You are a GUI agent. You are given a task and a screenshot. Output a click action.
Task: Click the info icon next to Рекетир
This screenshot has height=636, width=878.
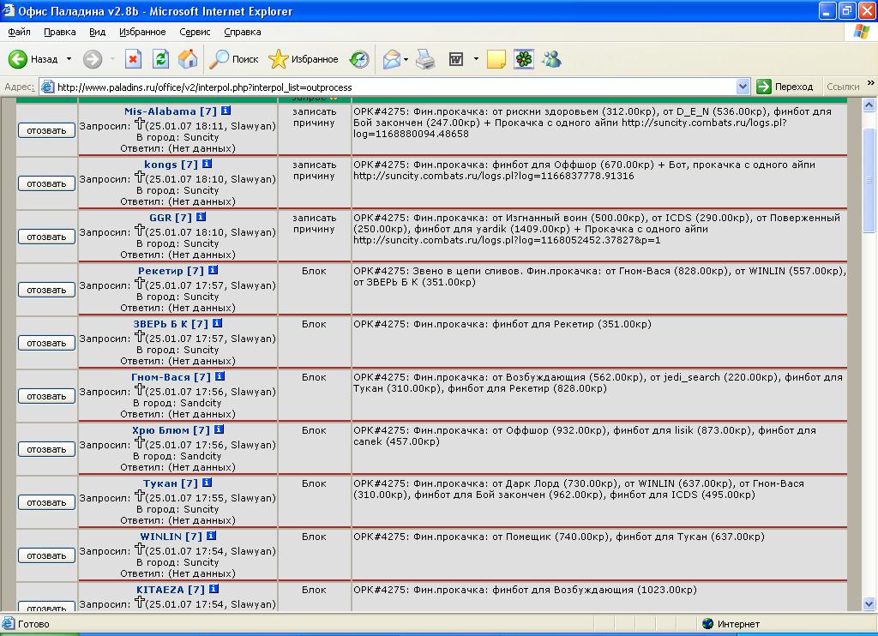213,270
